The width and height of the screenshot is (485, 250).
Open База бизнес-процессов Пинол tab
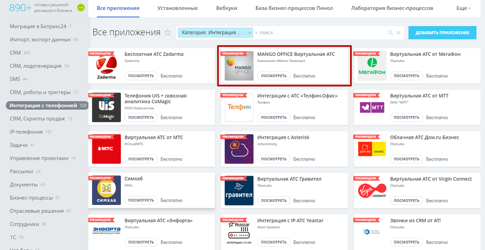294,9
